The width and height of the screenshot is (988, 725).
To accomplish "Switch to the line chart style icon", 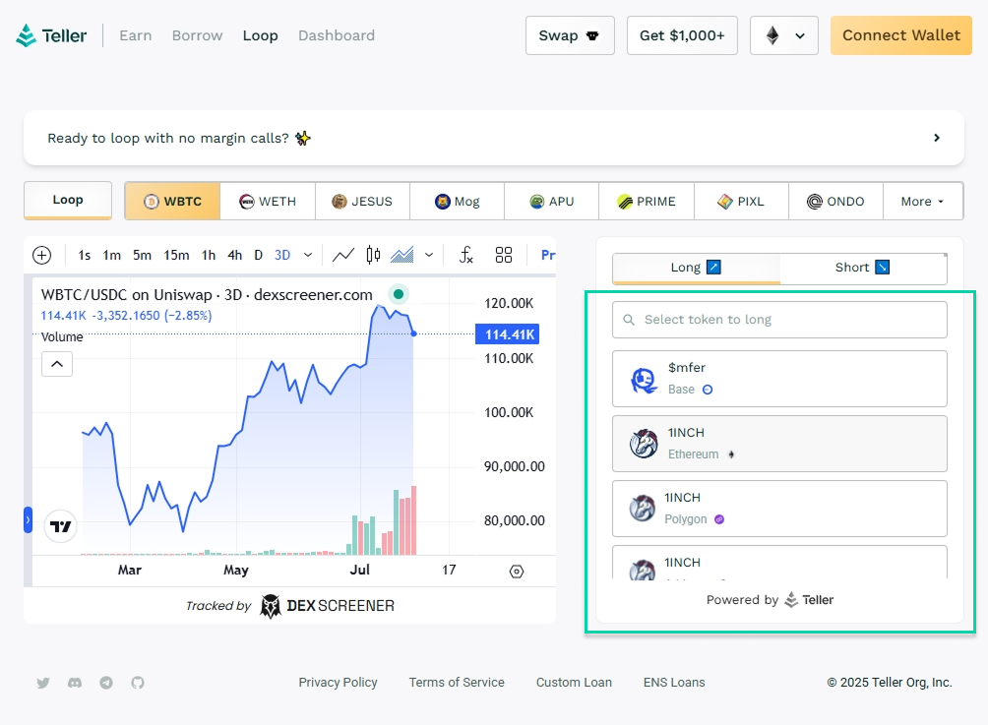I will pyautogui.click(x=343, y=255).
